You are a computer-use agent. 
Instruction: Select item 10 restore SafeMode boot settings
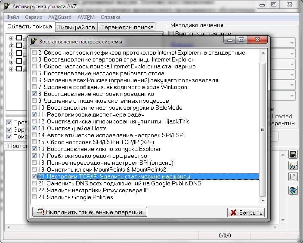click(110, 108)
